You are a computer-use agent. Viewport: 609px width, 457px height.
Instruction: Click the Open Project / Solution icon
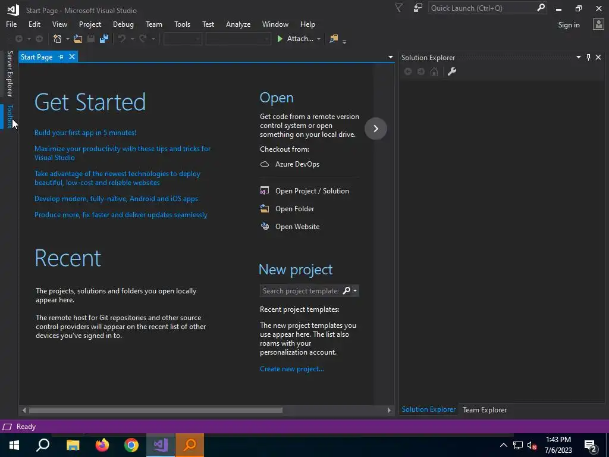(x=265, y=191)
